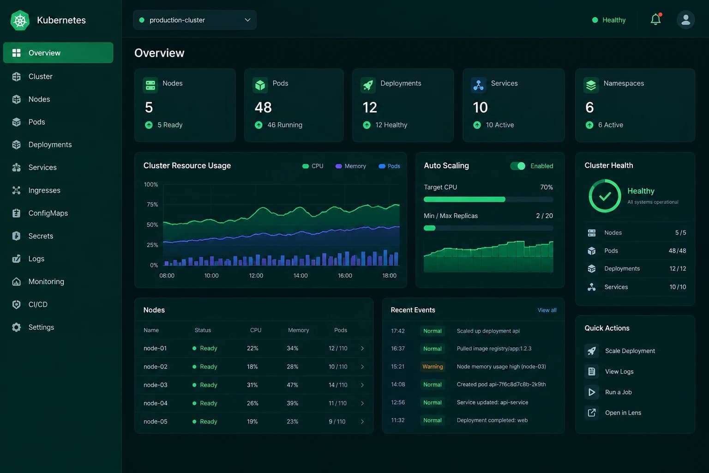Open the user profile avatar
This screenshot has width=709, height=473.
[x=685, y=20]
